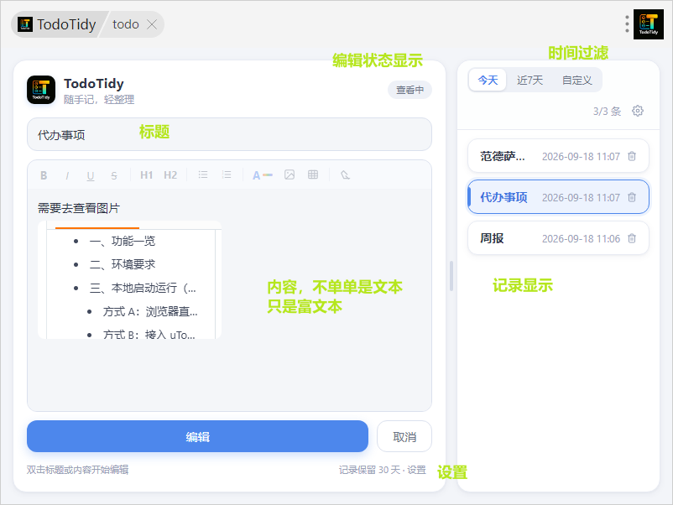Toggle underline formatting in editor toolbar

91,175
